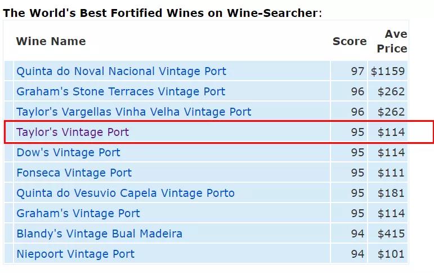
Task: Click the $111 price for Fonseca
Action: 391,173
